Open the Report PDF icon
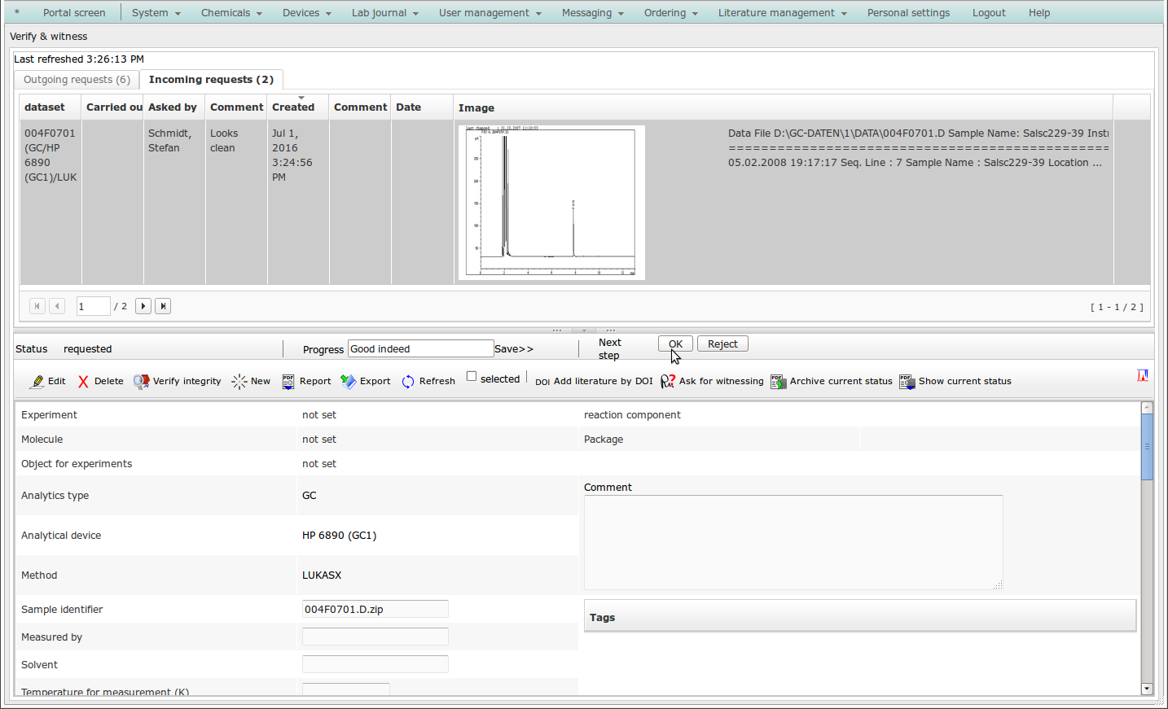 click(x=288, y=382)
